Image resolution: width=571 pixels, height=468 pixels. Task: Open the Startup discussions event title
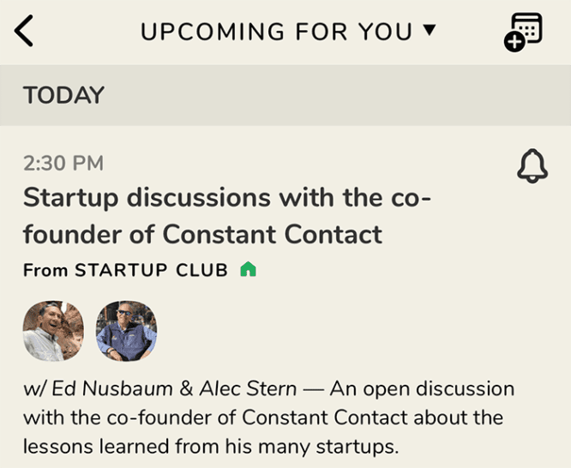click(227, 197)
